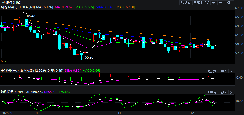244x115 pixels.
Task: Click 说明 in the MACD panel
Action: click(223, 71)
